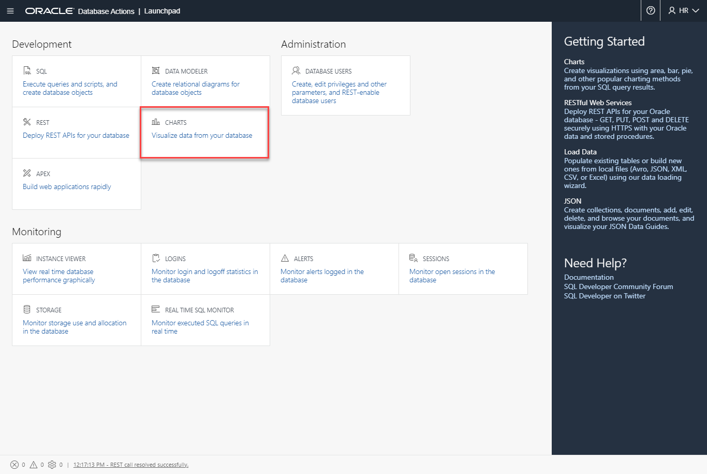Click the Sessions card icon

413,258
